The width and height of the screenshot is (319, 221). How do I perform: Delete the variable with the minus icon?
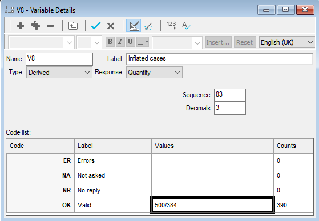[x=50, y=26]
